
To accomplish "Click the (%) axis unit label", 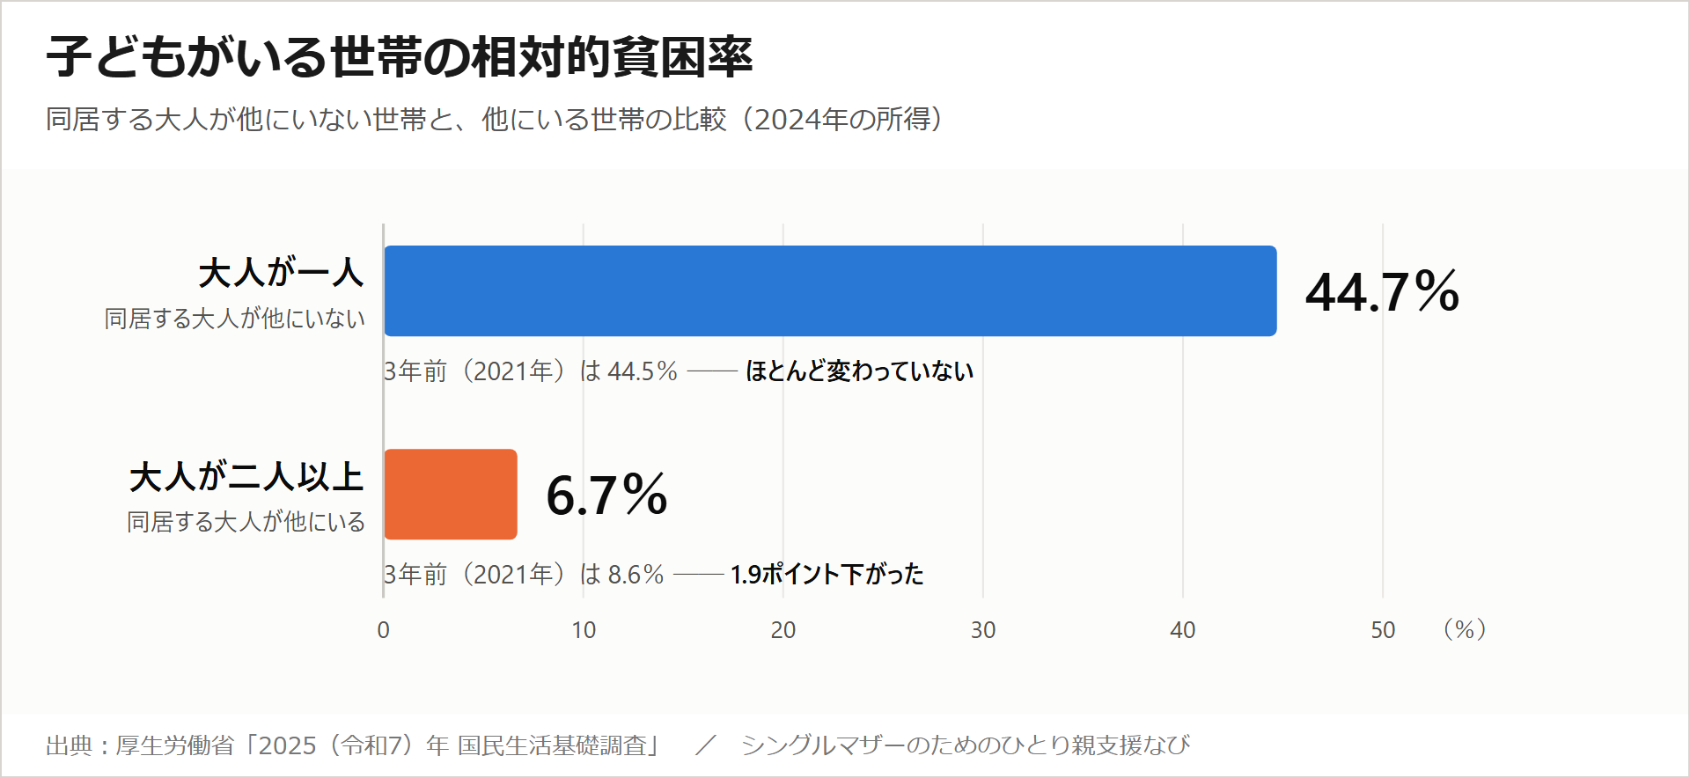I will coord(1465,629).
